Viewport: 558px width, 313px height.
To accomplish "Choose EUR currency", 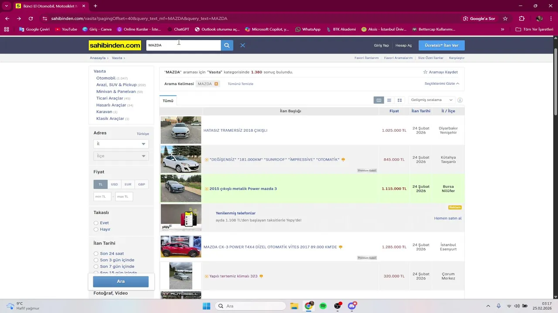I will [128, 184].
